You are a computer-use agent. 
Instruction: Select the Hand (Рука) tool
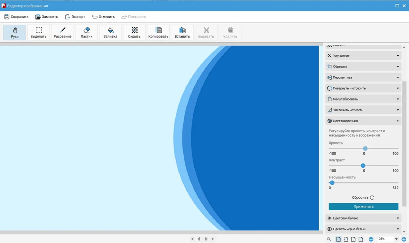click(x=15, y=33)
